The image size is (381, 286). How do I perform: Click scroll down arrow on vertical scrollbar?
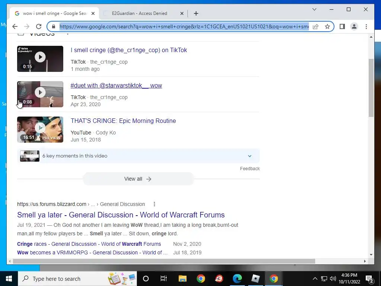[x=371, y=255]
